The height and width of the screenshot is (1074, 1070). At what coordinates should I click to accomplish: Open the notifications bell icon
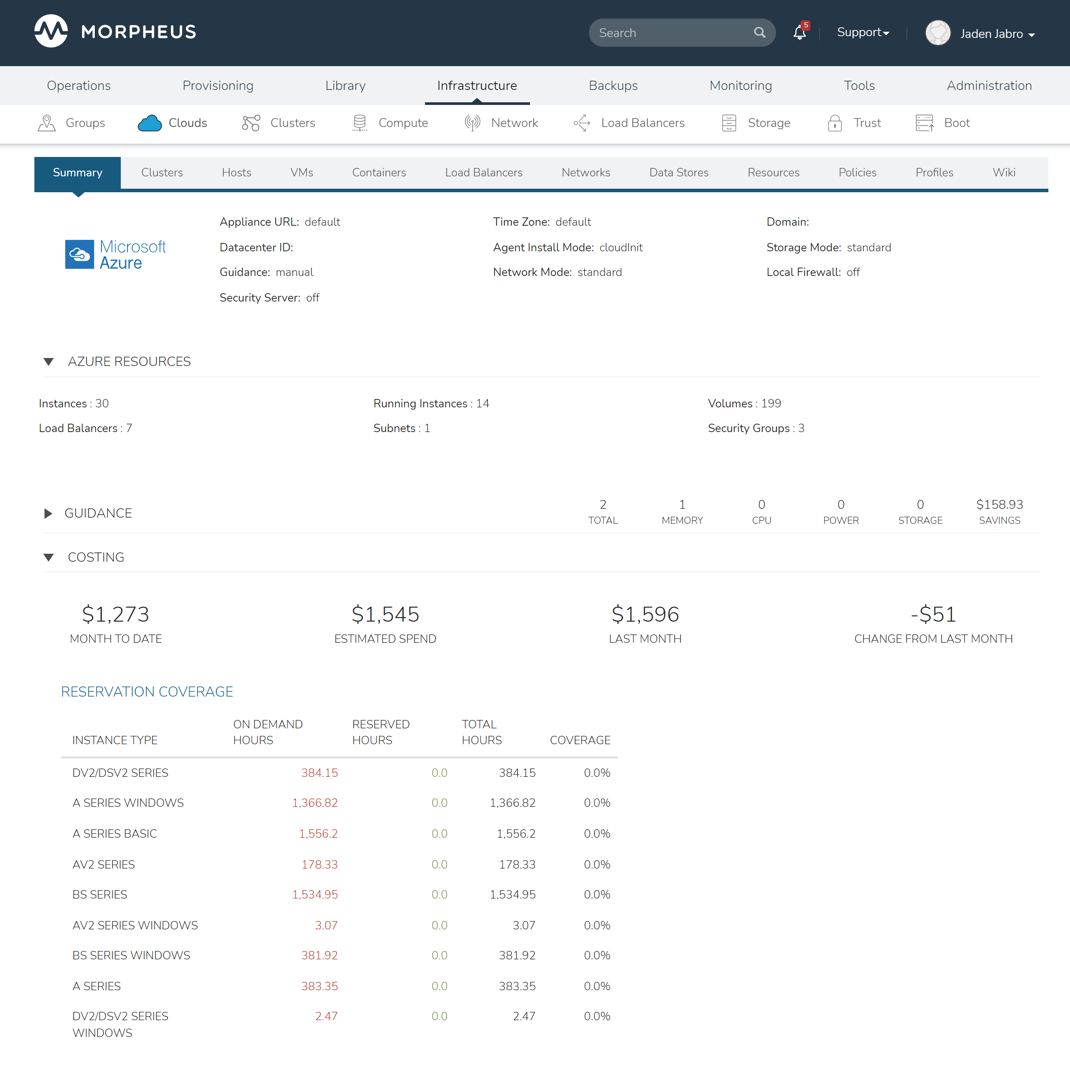coord(799,33)
